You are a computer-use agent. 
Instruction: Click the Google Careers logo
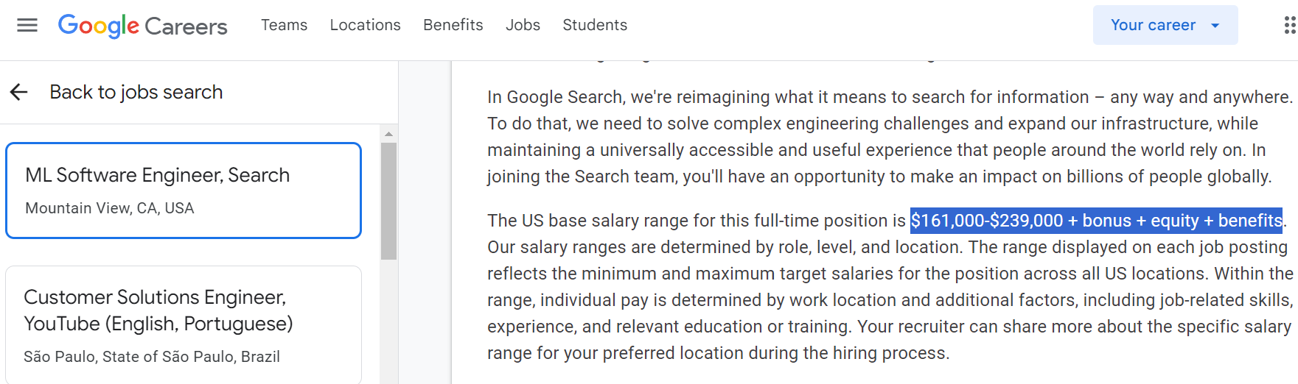(143, 26)
